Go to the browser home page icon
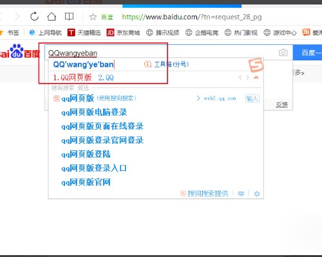 52,16
